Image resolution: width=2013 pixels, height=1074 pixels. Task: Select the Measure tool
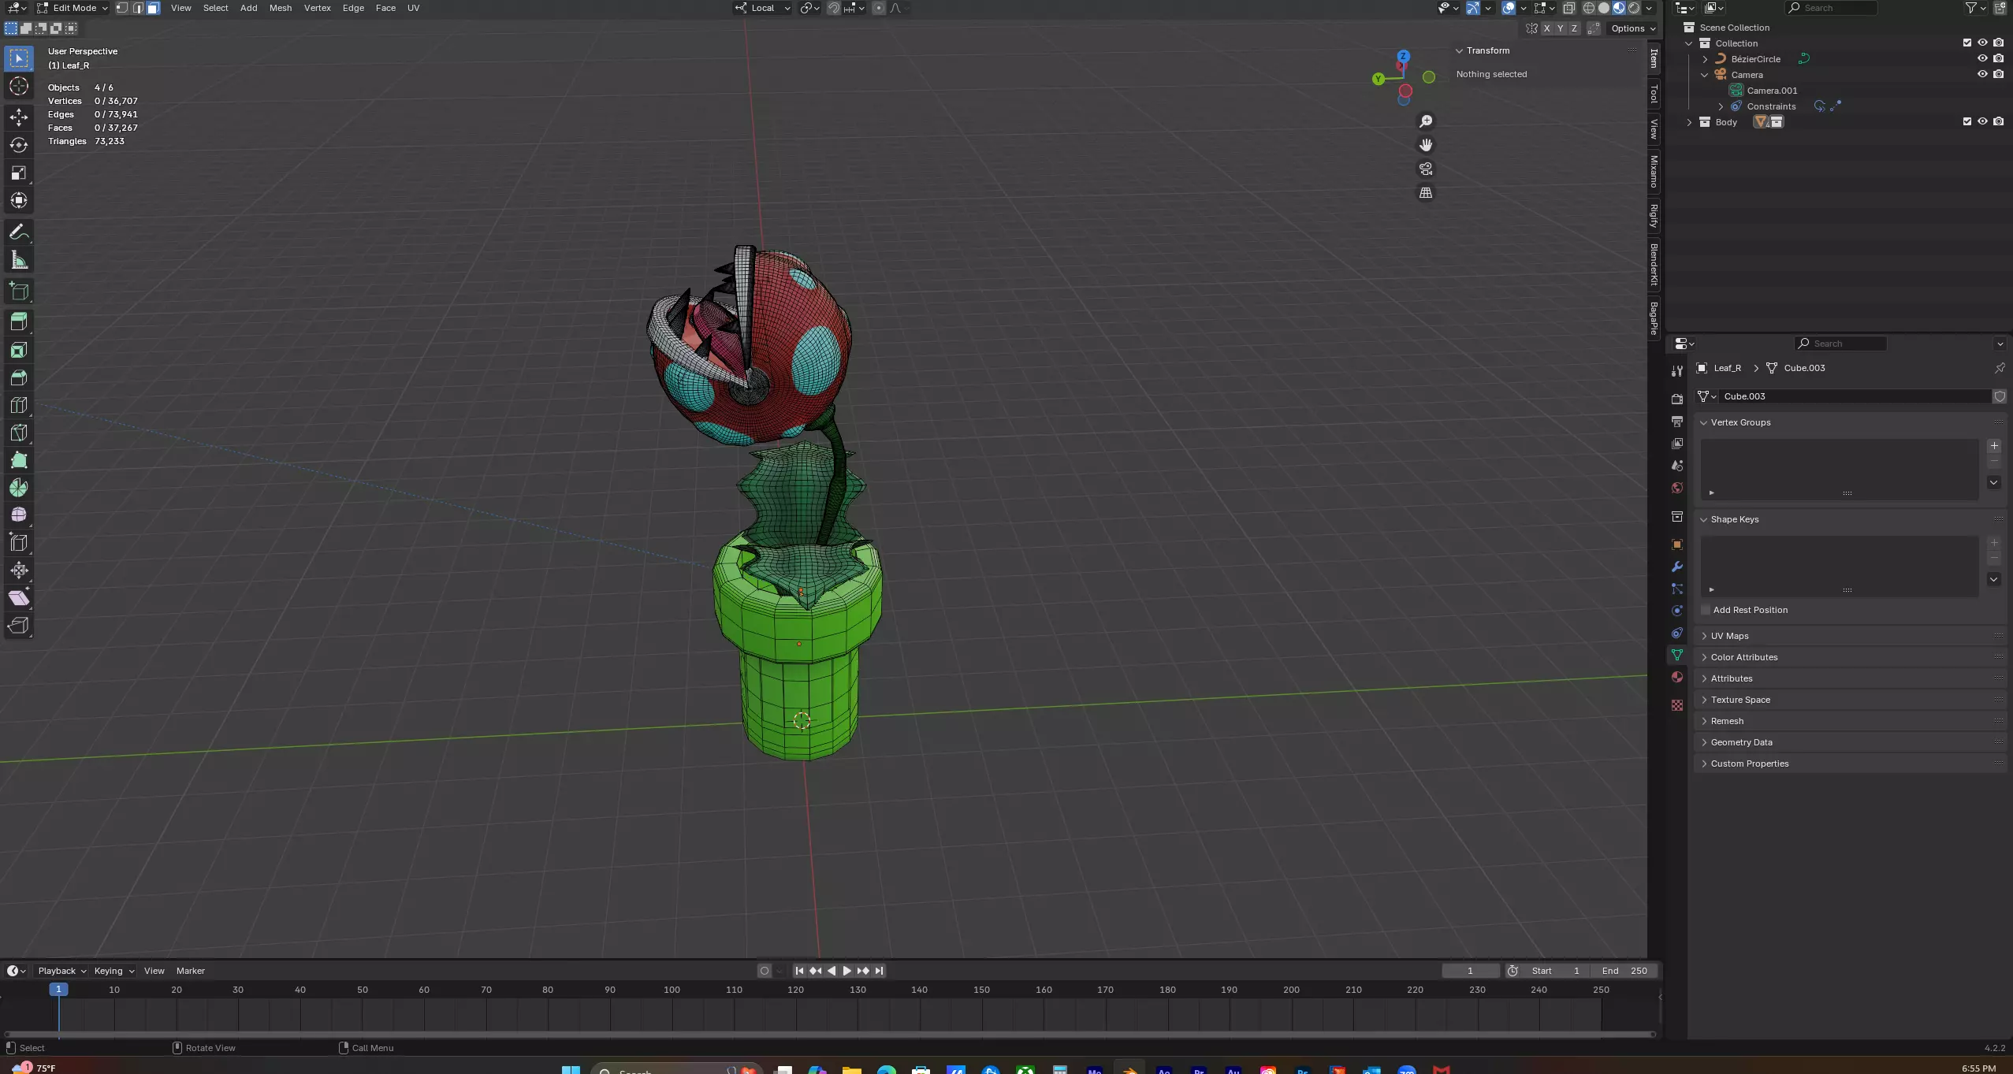coord(19,260)
